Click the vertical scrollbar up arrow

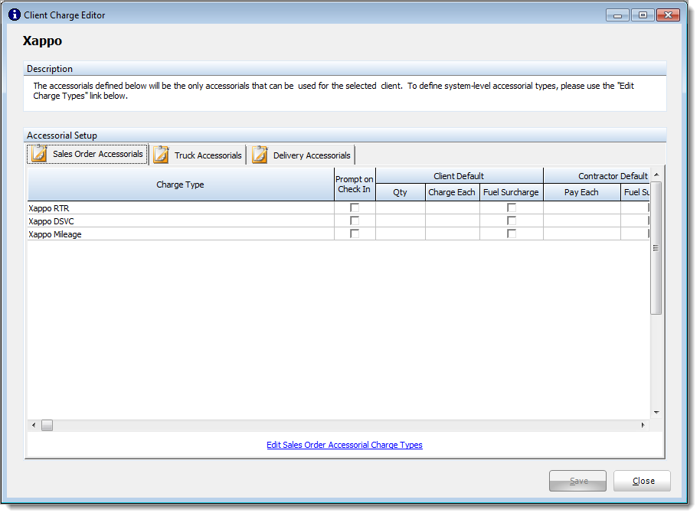(x=656, y=175)
